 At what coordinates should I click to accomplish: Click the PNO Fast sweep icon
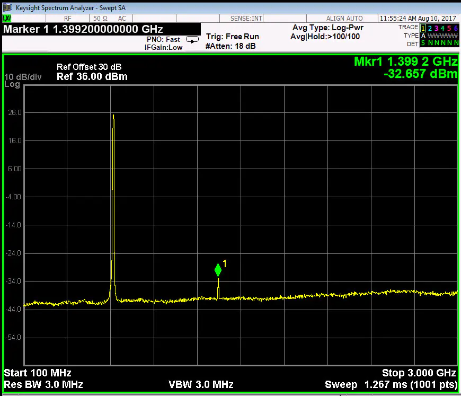tap(192, 40)
